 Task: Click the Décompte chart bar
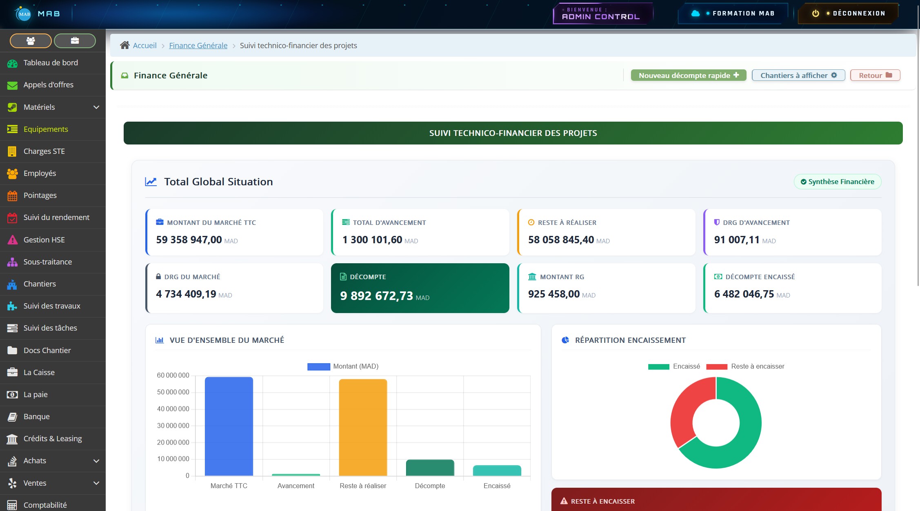(430, 468)
